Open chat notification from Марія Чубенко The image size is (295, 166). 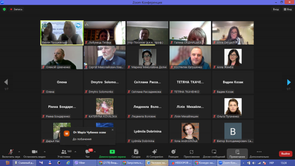88,136
